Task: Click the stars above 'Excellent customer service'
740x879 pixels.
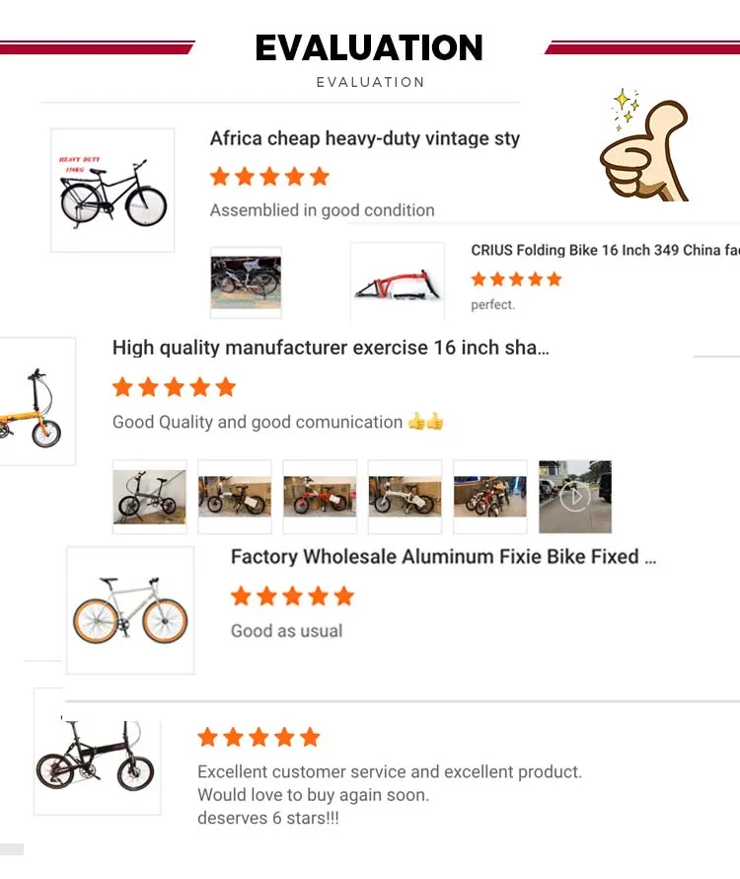Action: pos(259,737)
